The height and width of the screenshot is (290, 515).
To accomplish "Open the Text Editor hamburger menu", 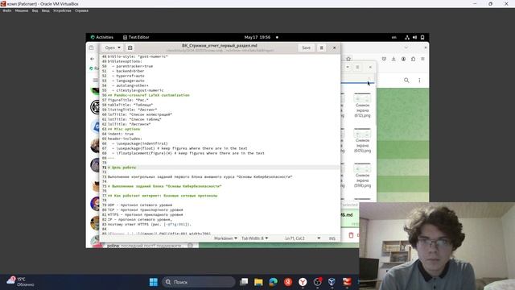I will click(x=322, y=48).
